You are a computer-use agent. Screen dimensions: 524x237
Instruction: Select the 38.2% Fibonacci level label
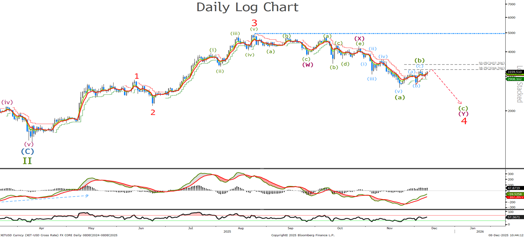point(491,68)
